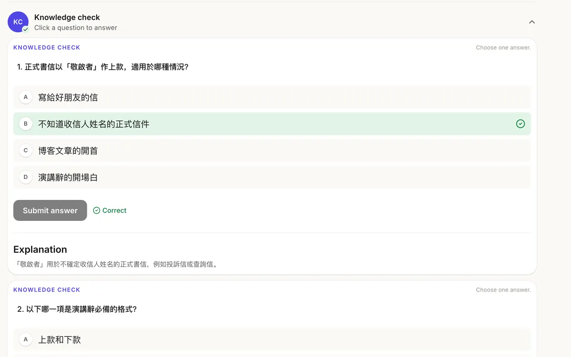Click the Explanation heading

point(40,249)
